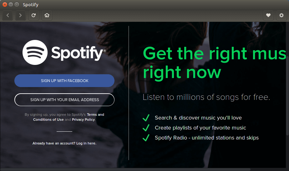The image size is (289, 171).
Task: Open the Privacy Policy link
Action: pos(83,120)
